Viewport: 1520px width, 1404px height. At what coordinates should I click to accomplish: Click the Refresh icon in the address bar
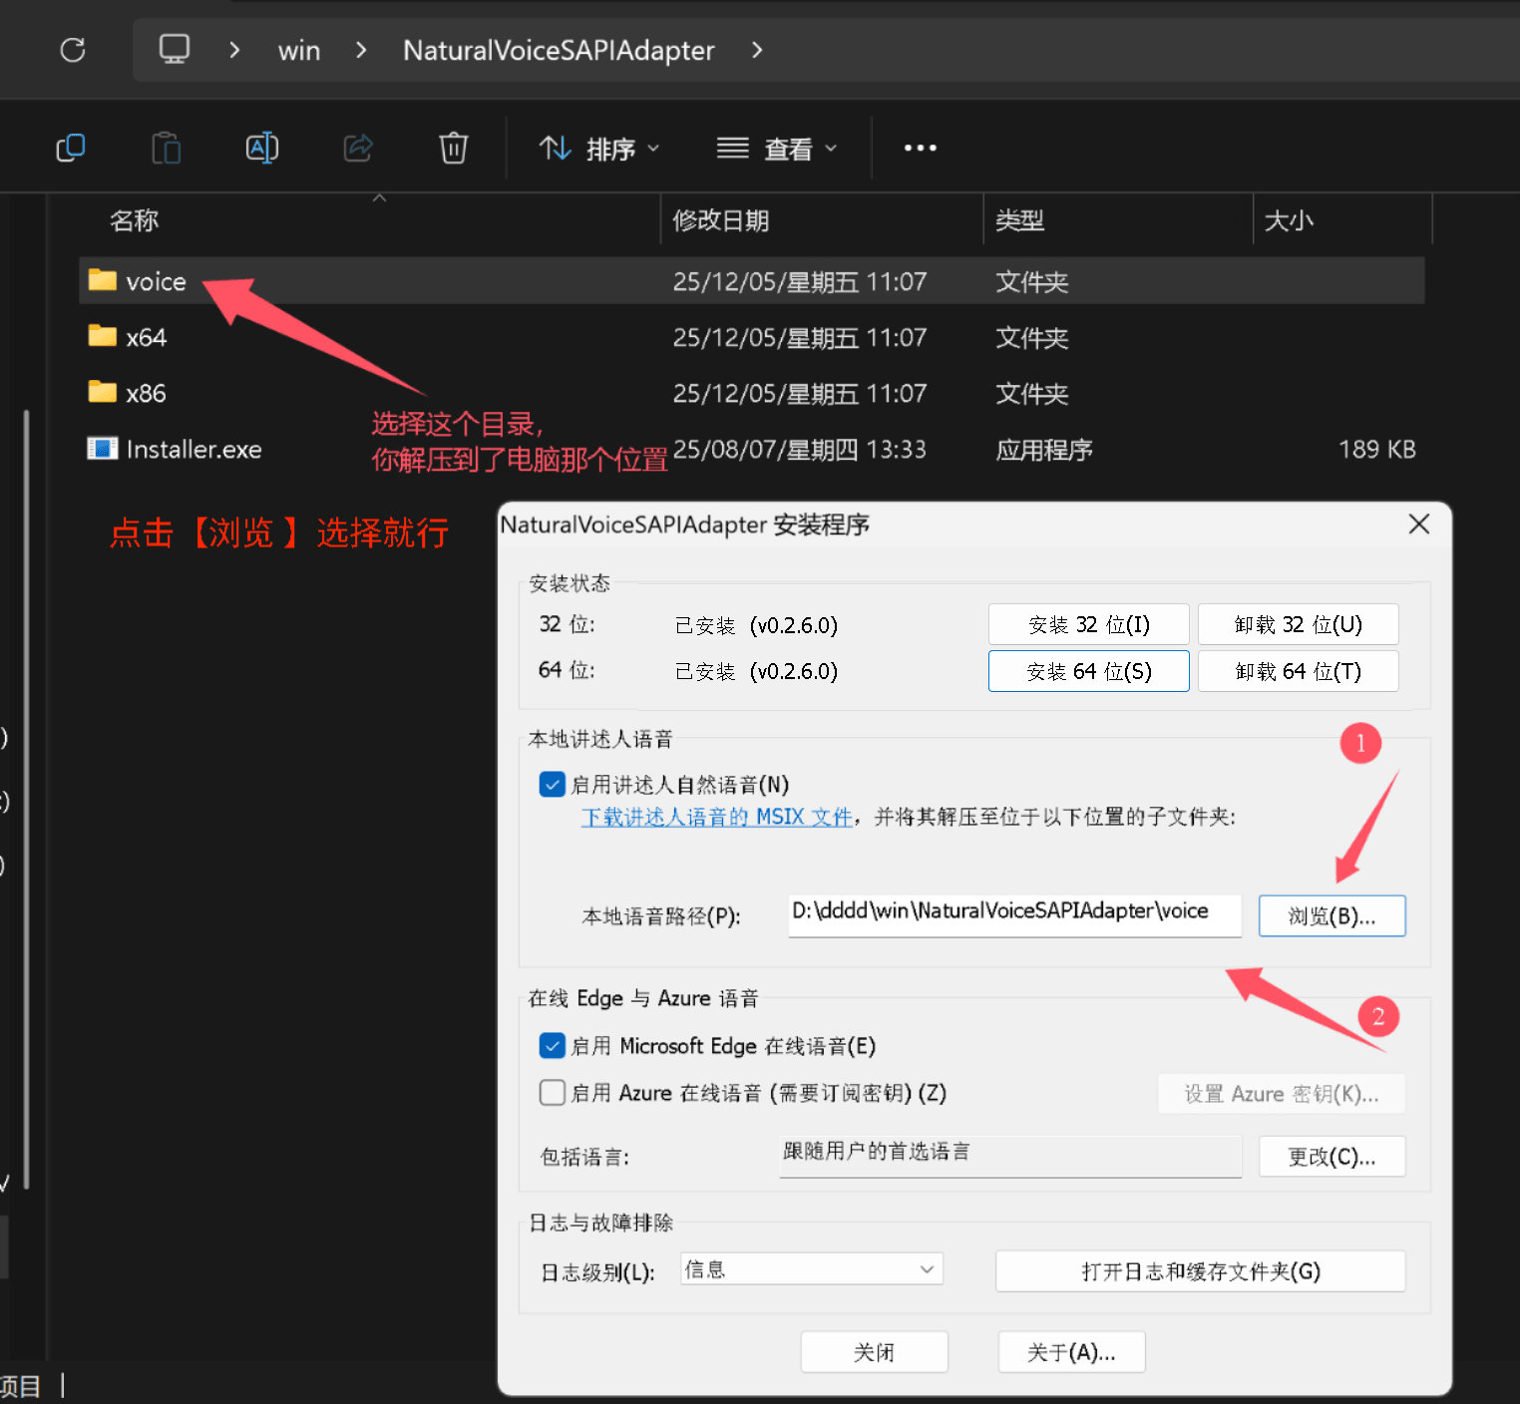click(72, 49)
